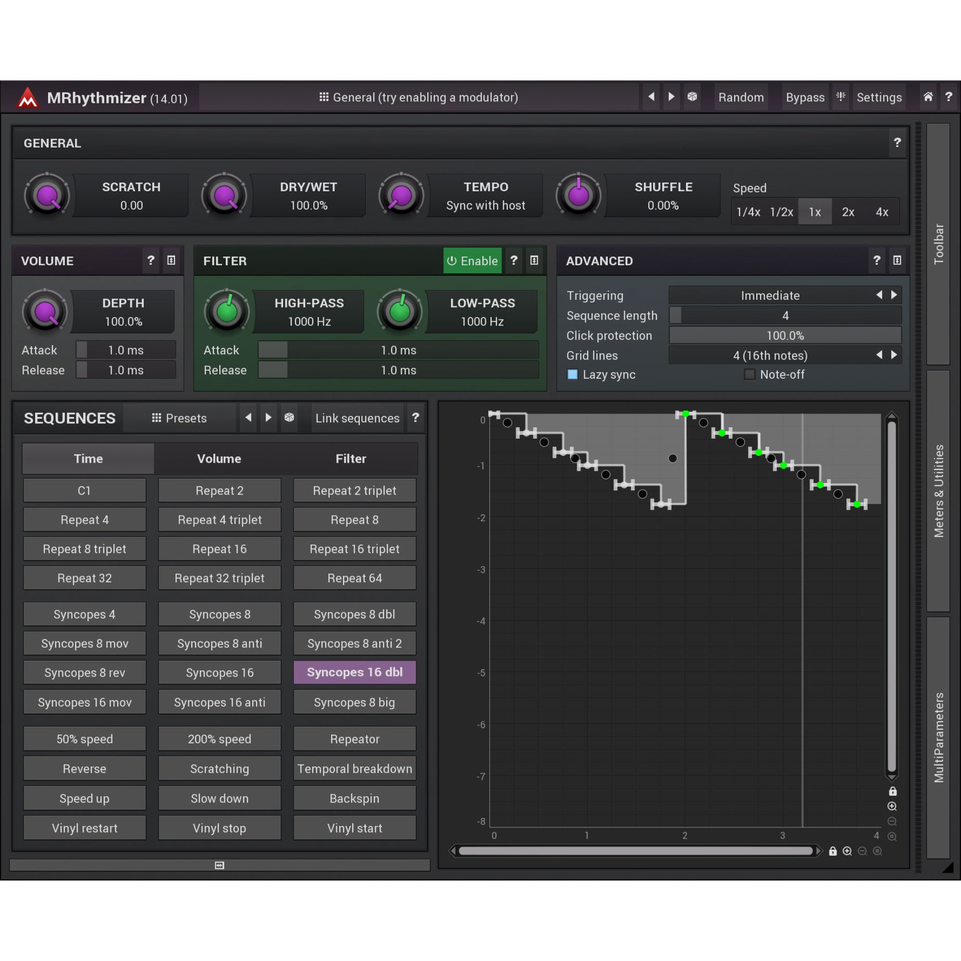Open the Grid lines dropdown
The image size is (961, 961).
point(785,355)
